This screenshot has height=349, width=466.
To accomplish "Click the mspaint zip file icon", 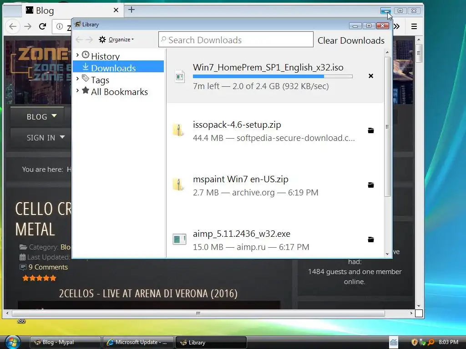I will [x=178, y=184].
